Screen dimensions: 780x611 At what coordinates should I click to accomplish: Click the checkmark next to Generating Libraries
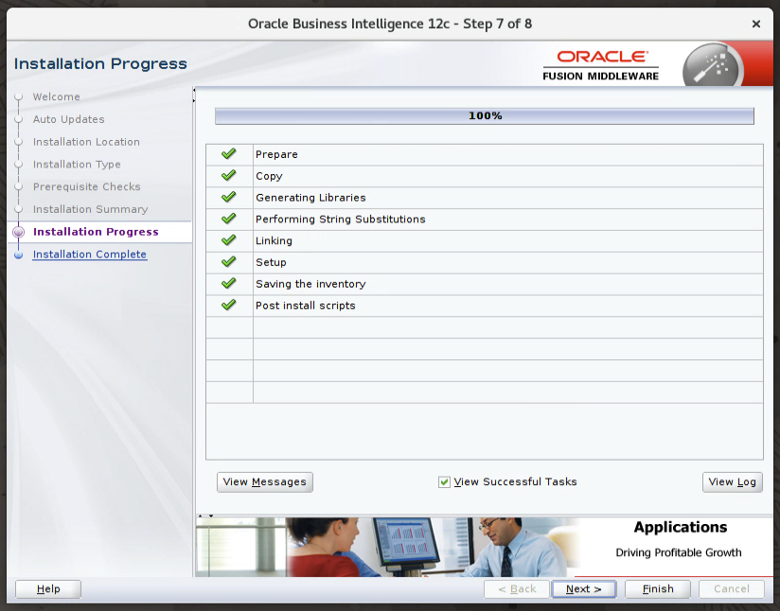pyautogui.click(x=229, y=197)
